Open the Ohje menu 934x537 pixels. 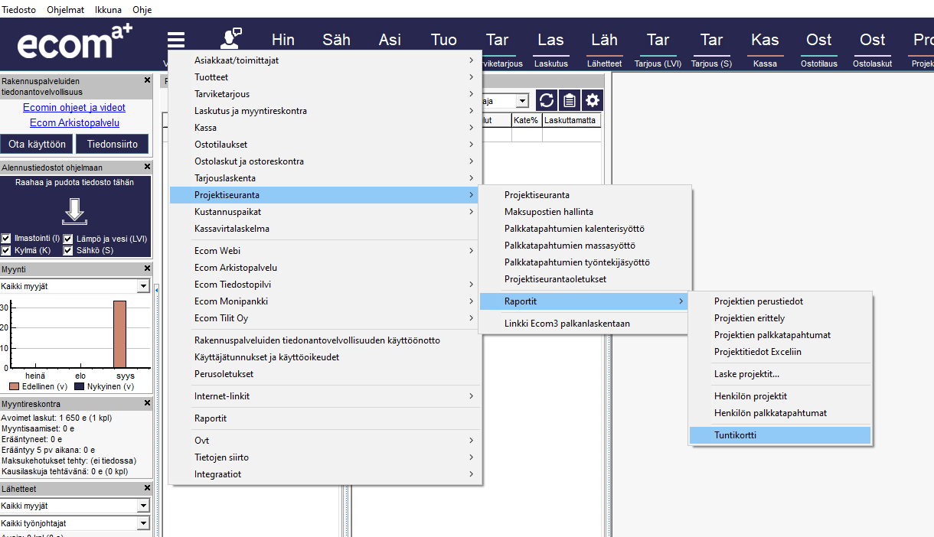[142, 10]
